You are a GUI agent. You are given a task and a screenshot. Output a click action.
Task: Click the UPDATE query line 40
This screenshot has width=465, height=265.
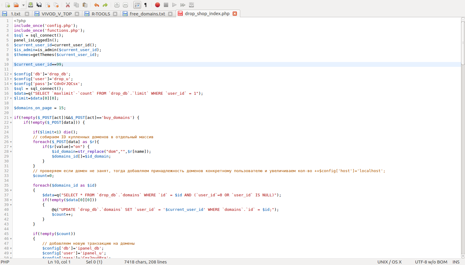tap(165, 210)
